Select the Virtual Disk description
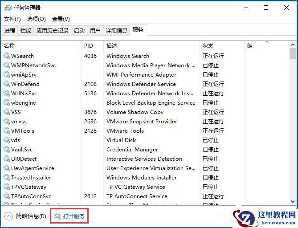 121,140
